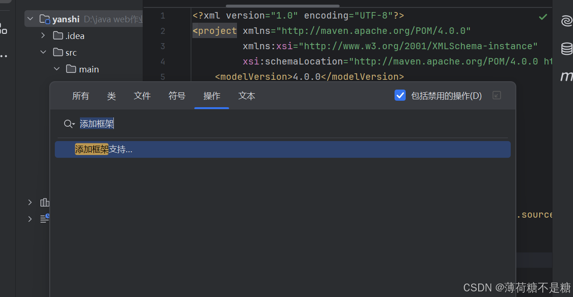Click the External Libraries bar-shaped icon
The height and width of the screenshot is (297, 573).
[x=45, y=202]
